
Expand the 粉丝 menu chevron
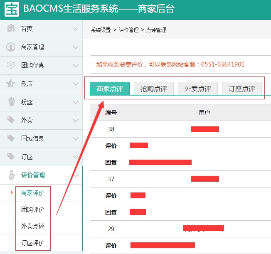coord(76,102)
